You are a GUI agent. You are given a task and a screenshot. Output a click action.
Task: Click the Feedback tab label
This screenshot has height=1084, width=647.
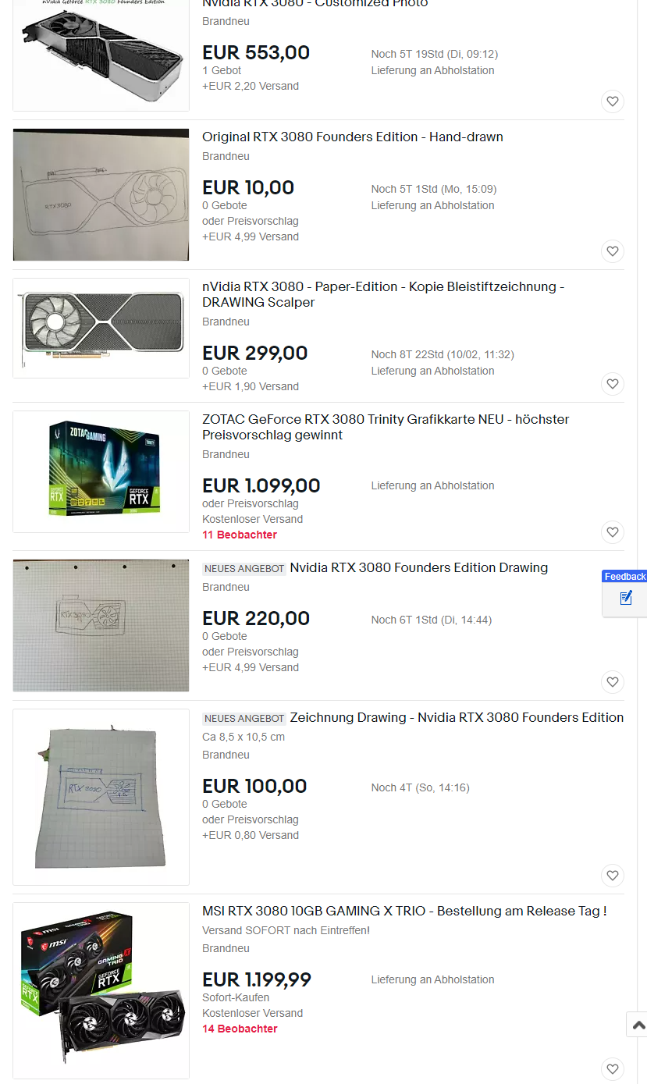[624, 577]
